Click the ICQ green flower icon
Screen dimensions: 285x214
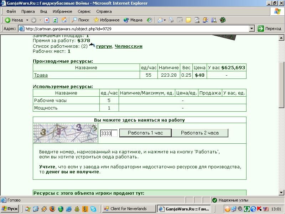223,20
